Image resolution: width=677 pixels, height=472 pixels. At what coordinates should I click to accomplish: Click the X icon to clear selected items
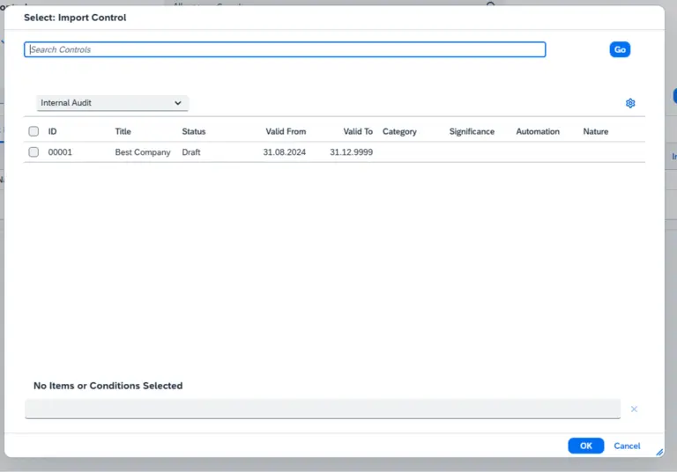(x=634, y=409)
